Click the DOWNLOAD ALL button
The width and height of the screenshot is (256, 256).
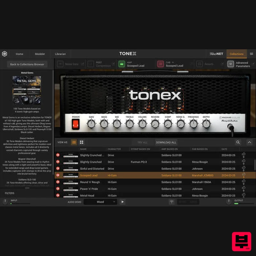point(166,142)
